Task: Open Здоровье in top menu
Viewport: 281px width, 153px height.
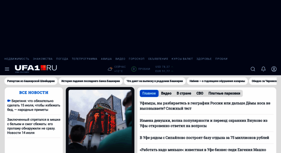Action: 204,59
